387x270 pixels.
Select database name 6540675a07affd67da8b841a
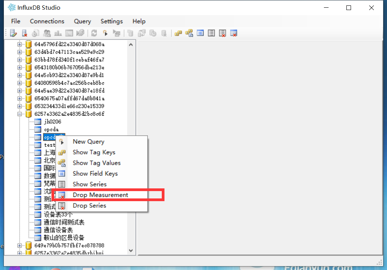pyautogui.click(x=69, y=98)
